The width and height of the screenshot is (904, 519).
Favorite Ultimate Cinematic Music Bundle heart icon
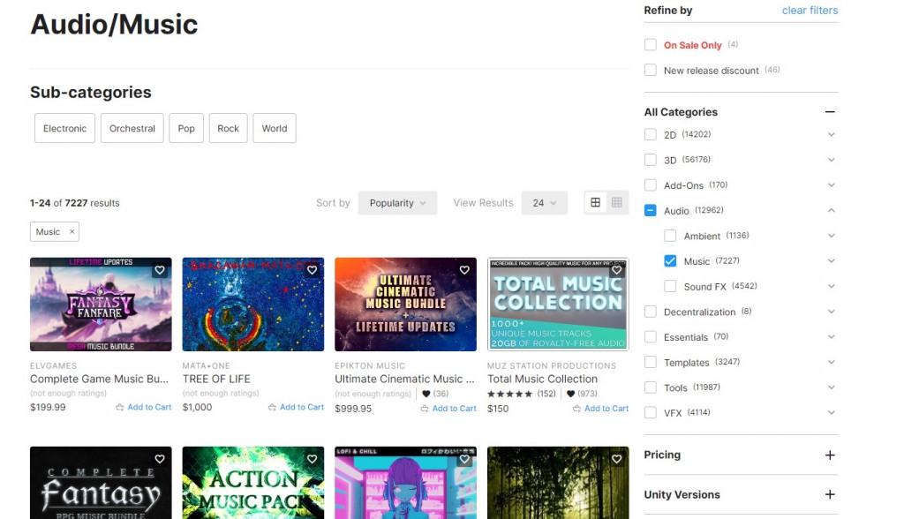click(x=464, y=270)
